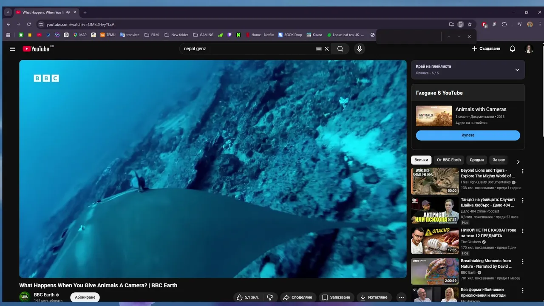Screen dimensions: 544x306
Task: Open the BBC Earth channel name link
Action: click(44, 295)
